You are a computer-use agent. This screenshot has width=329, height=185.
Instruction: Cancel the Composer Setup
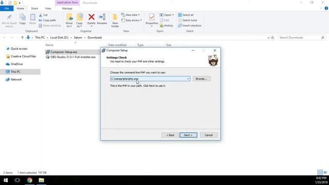click(209, 135)
